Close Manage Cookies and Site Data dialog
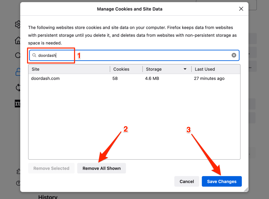 tap(241, 9)
